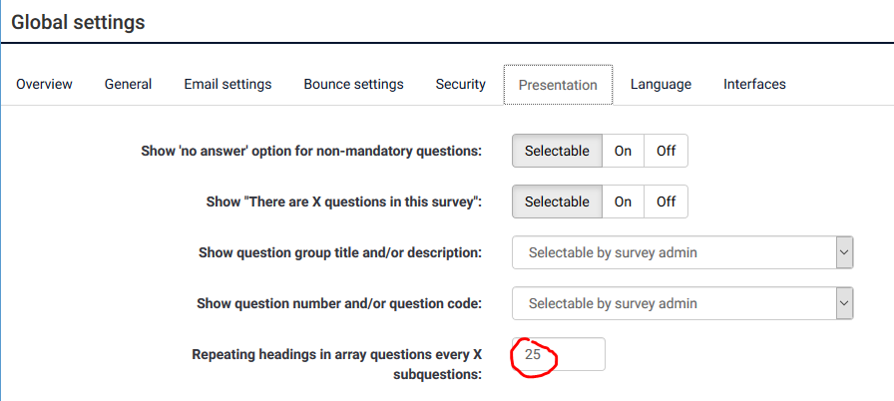The image size is (894, 401).
Task: Expand the question number and code dropdown
Action: [682, 303]
